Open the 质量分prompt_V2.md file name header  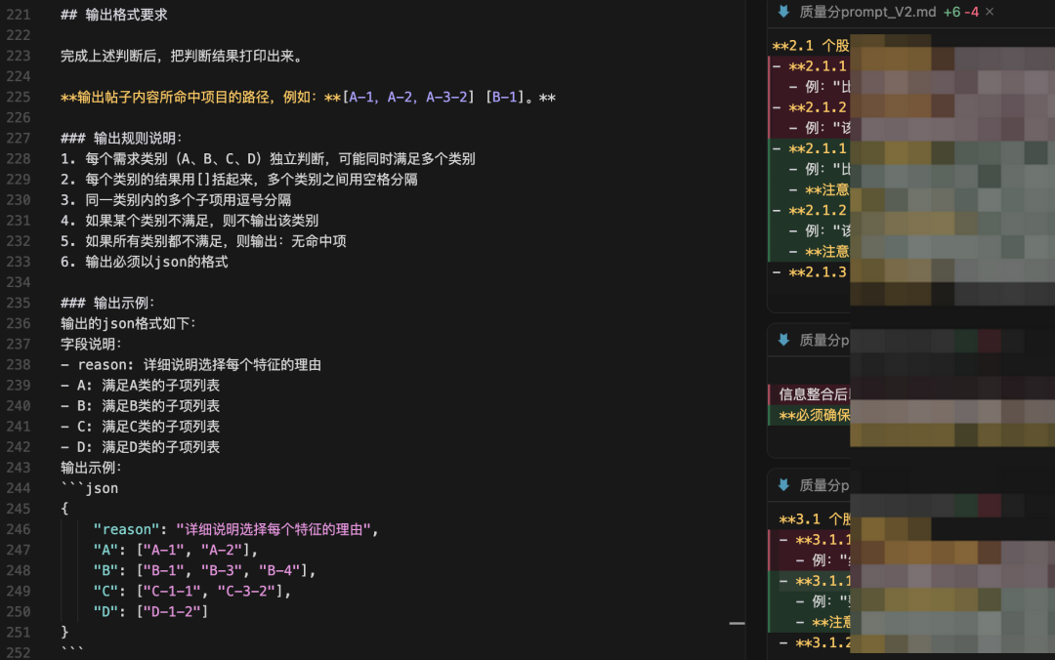click(867, 12)
